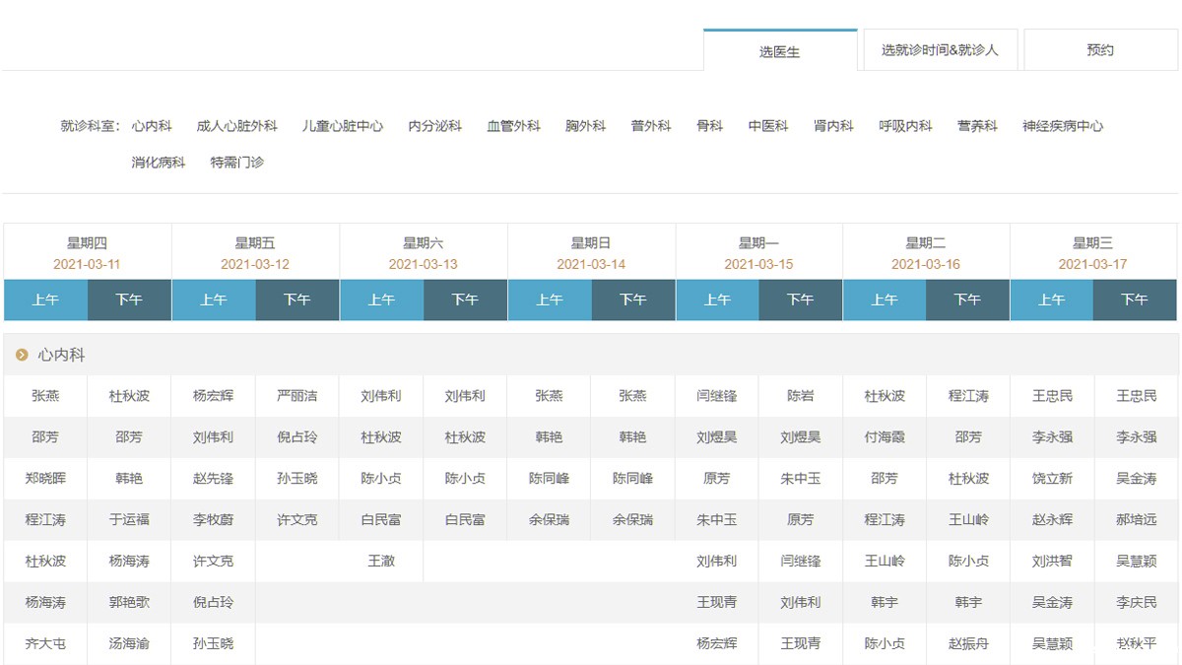Choose 下午 under 星期三 2021-03-17
Screen dimensions: 1182x665
tap(1135, 299)
